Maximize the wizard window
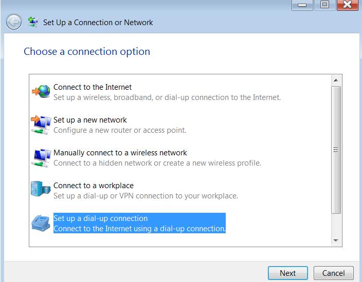This screenshot has height=282, width=362. click(325, 5)
